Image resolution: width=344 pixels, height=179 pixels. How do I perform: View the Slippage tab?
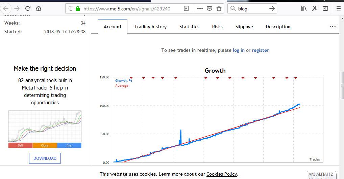(x=244, y=27)
